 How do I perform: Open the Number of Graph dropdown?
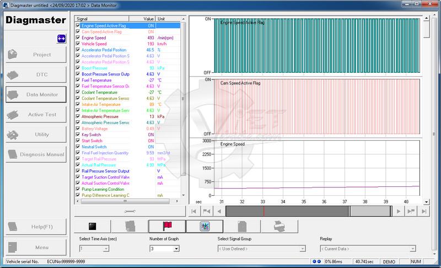[176, 249]
